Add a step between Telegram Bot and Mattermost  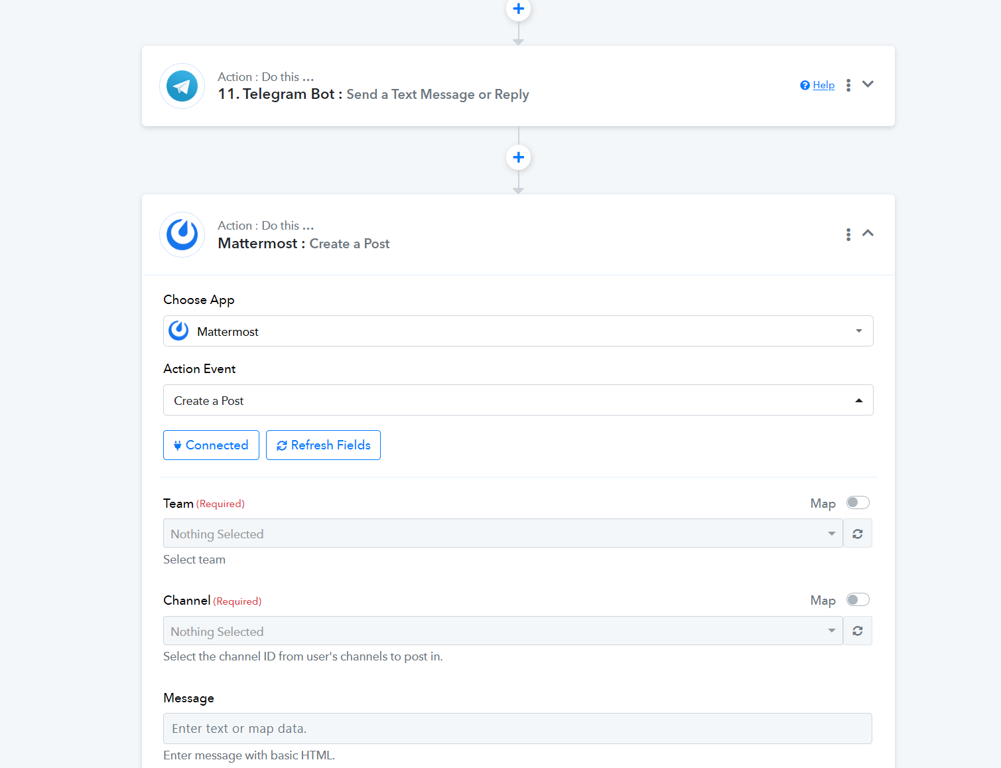coord(519,157)
